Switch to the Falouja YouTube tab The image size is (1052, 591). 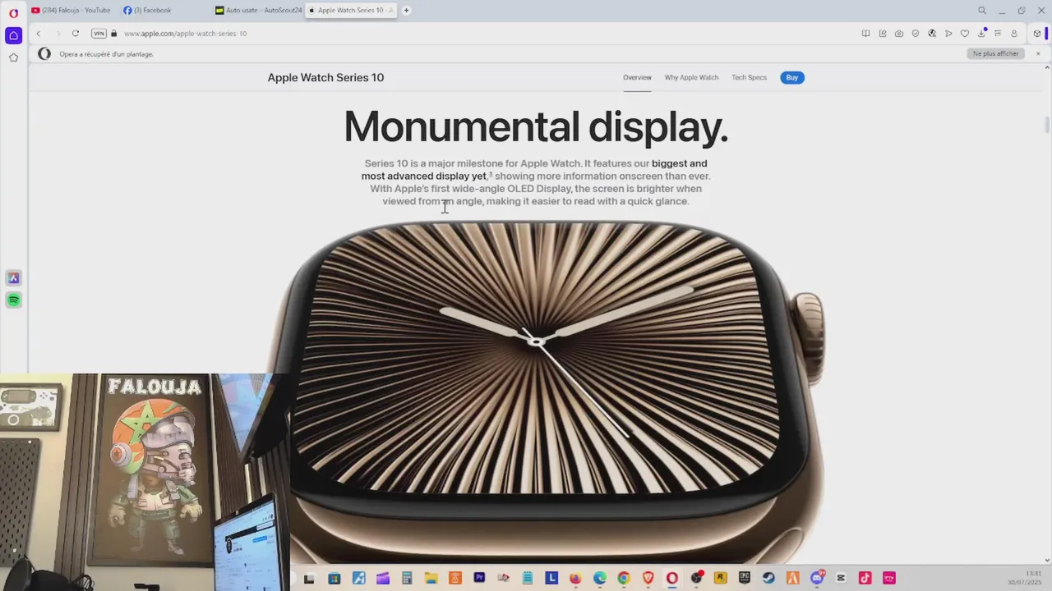pyautogui.click(x=71, y=11)
